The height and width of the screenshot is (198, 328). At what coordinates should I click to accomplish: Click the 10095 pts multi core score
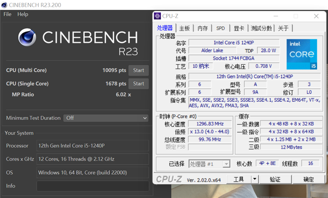point(114,70)
